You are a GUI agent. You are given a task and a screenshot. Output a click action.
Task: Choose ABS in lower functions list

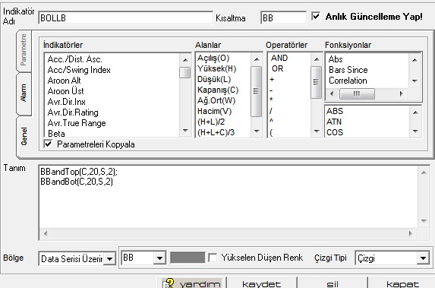tap(335, 111)
